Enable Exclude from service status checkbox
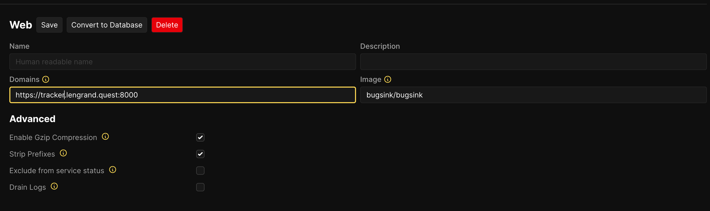 point(200,171)
